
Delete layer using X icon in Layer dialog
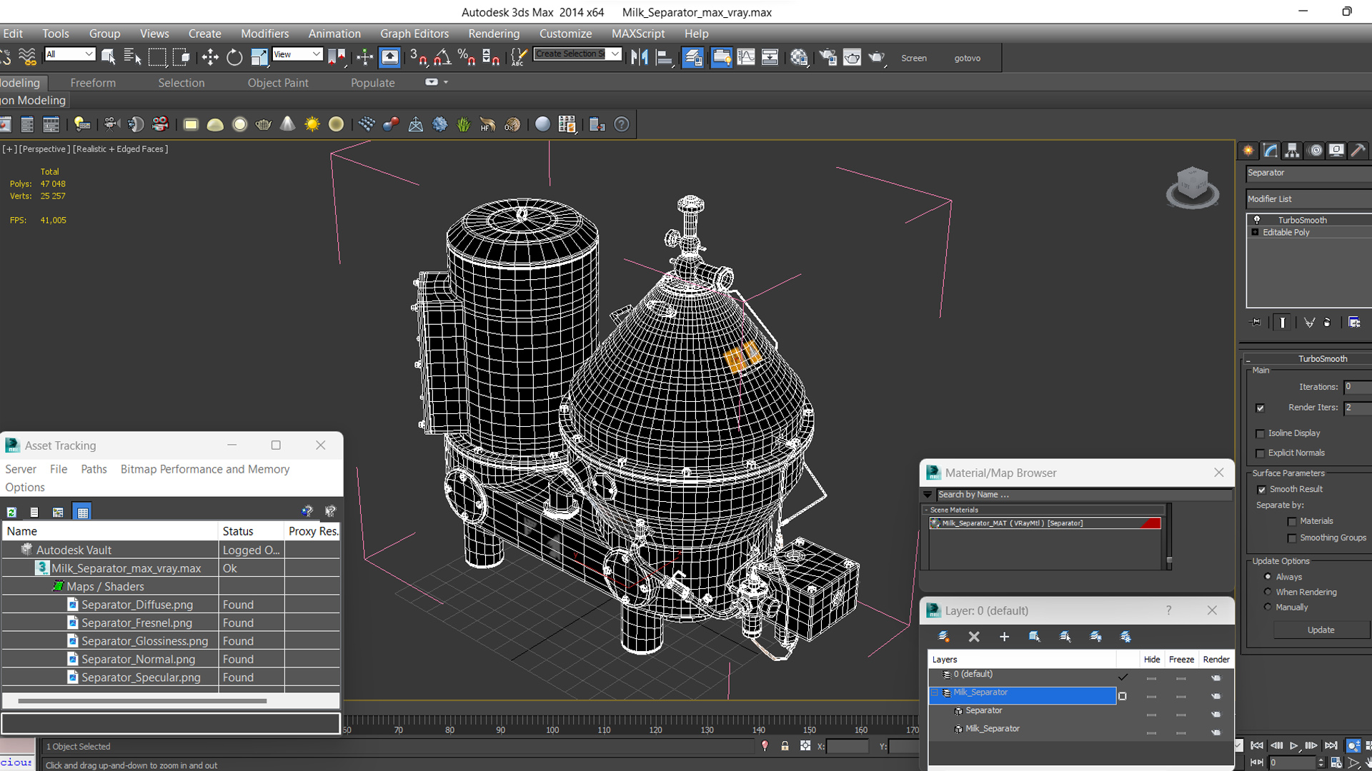point(974,636)
